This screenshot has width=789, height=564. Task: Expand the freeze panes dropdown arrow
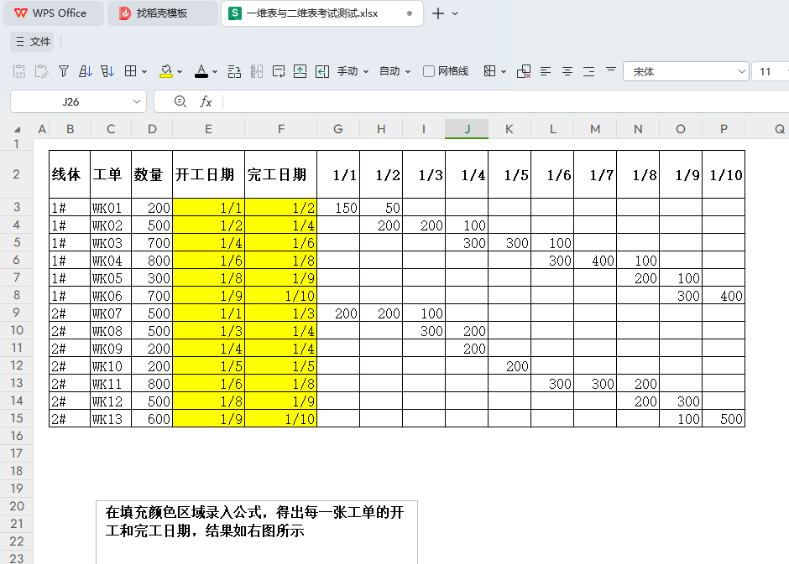coord(504,72)
